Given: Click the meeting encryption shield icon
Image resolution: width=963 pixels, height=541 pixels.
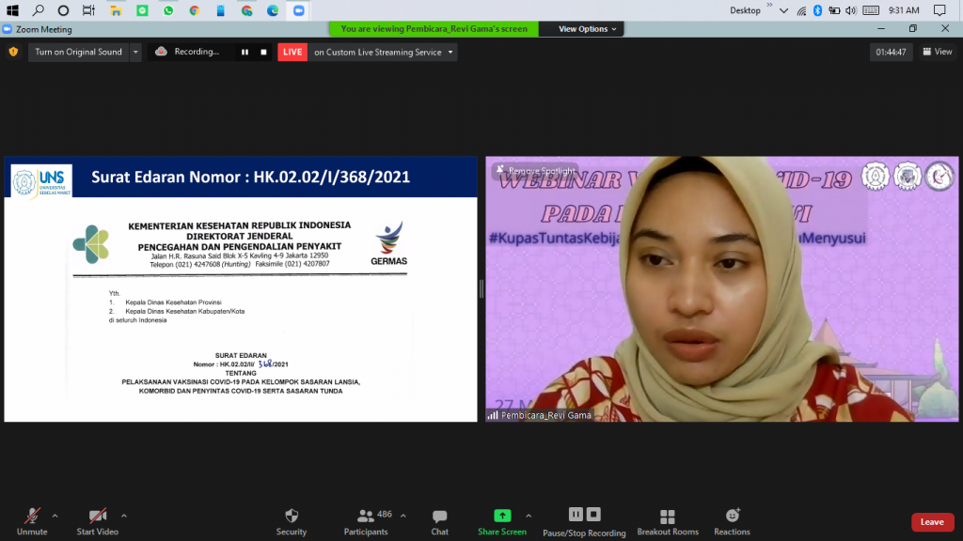Looking at the screenshot, I should coord(13,53).
